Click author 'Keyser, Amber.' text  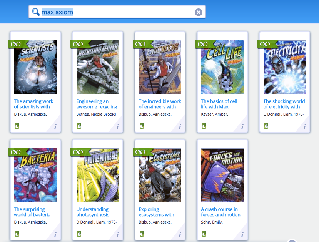[214, 114]
